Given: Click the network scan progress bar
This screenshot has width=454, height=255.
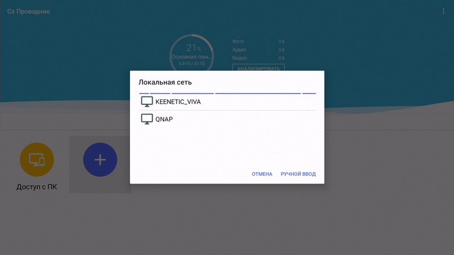Looking at the screenshot, I should tap(227, 92).
